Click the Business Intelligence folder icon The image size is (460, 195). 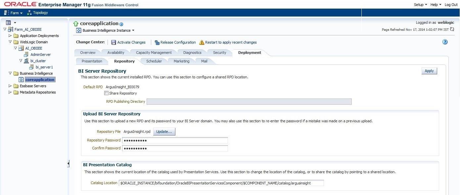tap(16, 73)
